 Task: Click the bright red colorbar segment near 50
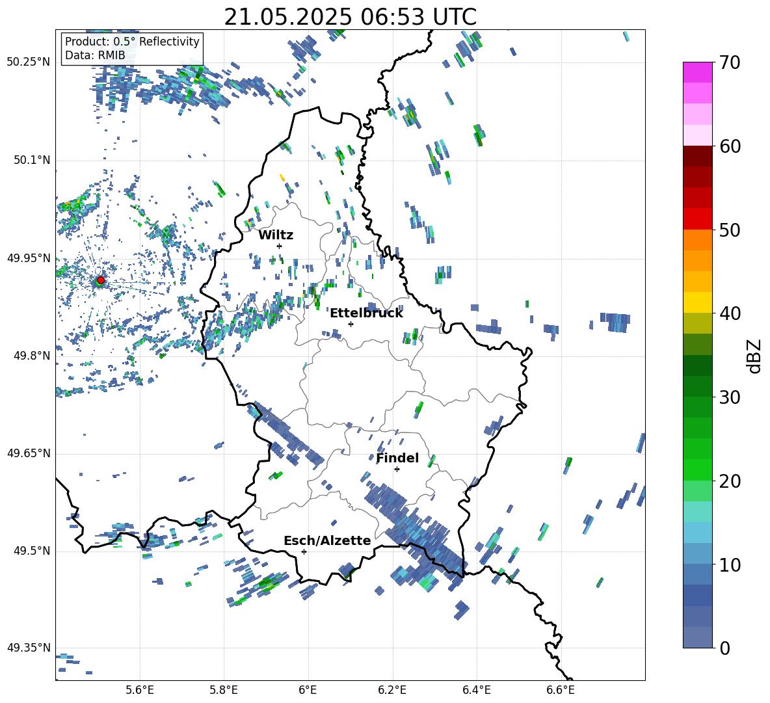point(697,219)
